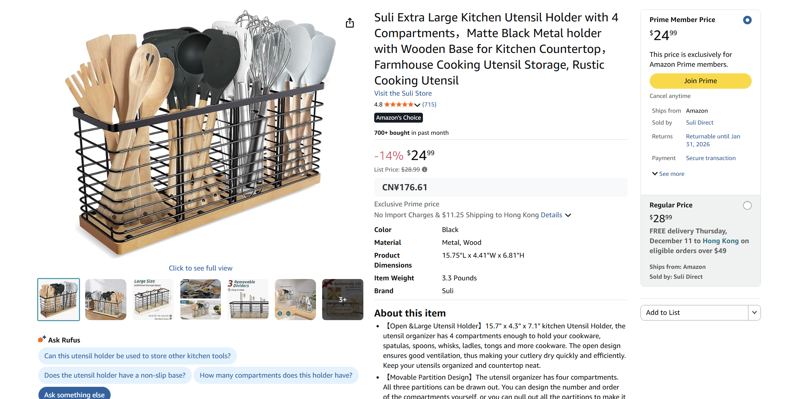The height and width of the screenshot is (399, 807).
Task: Click the Ask something else button
Action: coord(74,394)
